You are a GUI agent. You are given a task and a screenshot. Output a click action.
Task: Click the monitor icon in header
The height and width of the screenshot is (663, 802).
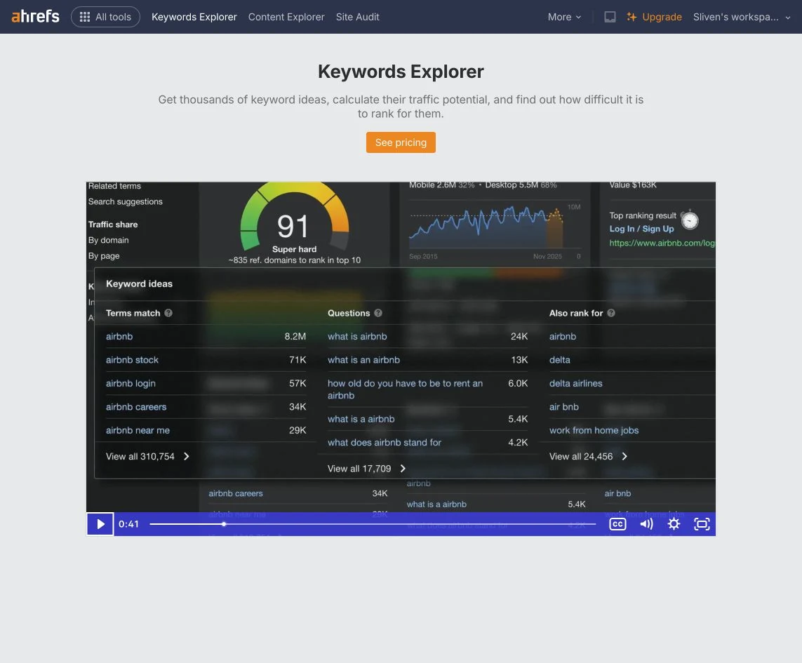coord(610,17)
